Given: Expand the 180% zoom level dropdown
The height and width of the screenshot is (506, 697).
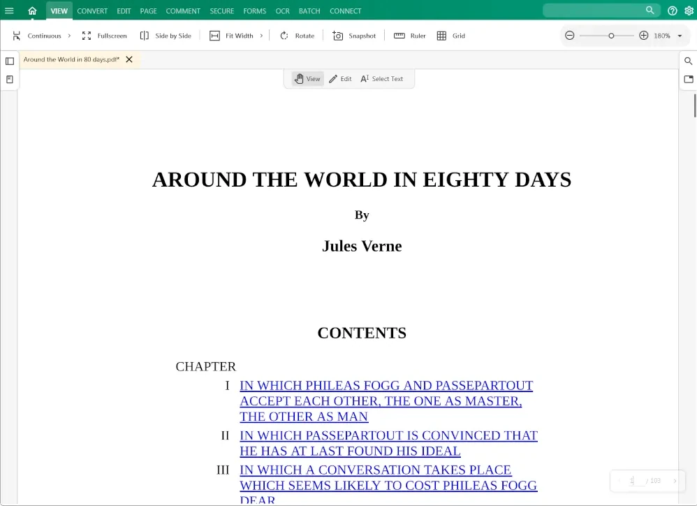Looking at the screenshot, I should coord(680,36).
